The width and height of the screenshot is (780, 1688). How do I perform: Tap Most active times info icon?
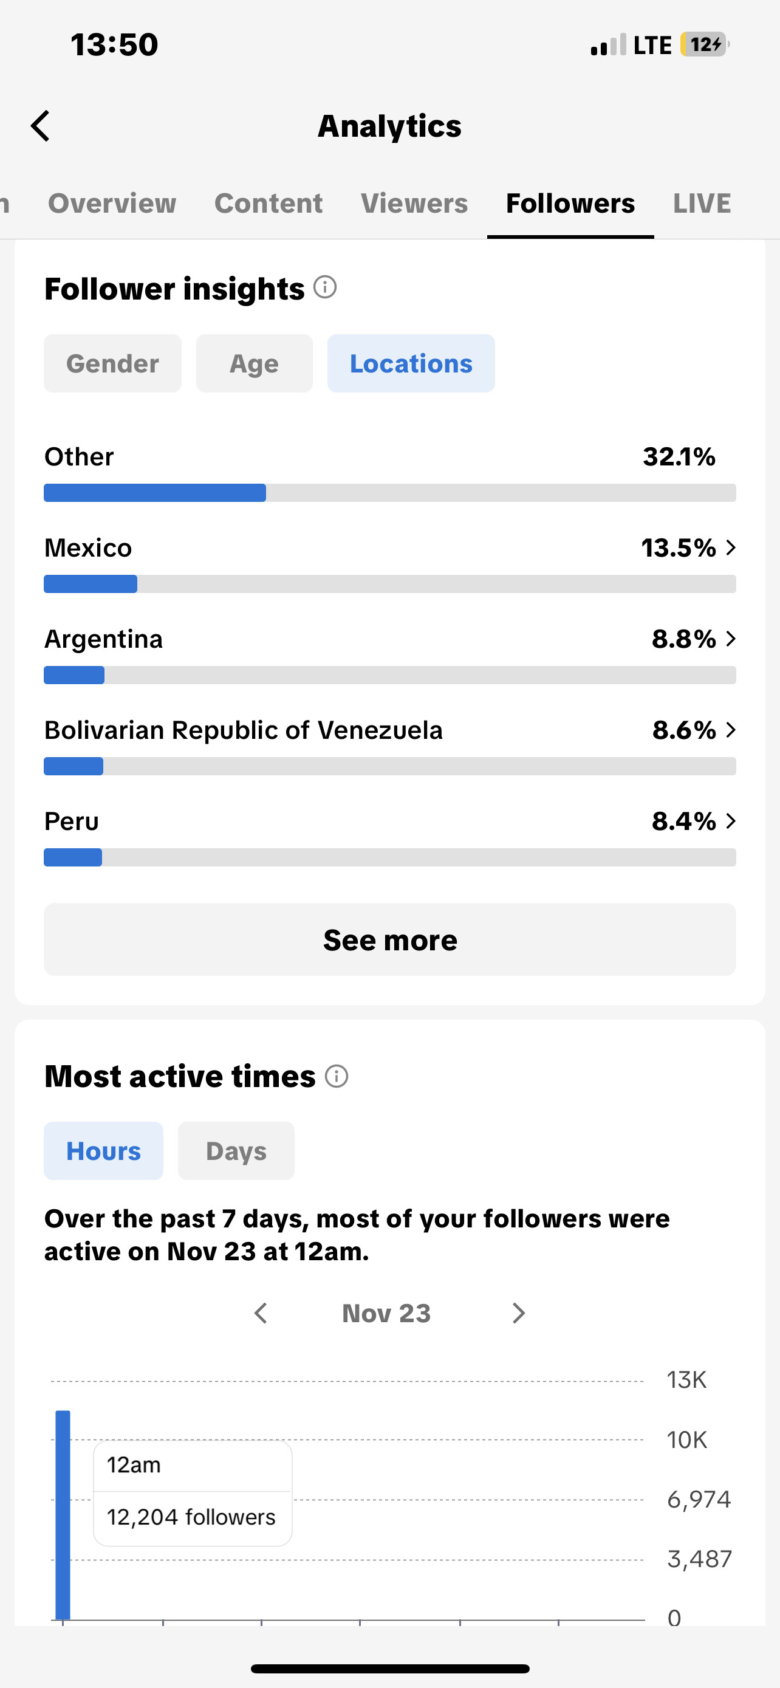click(x=337, y=1076)
